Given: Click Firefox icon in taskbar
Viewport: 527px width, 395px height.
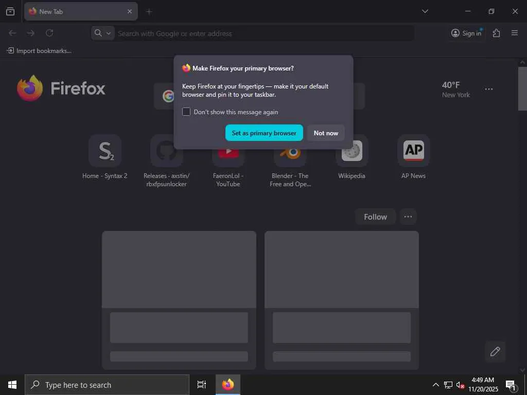Looking at the screenshot, I should (x=228, y=385).
